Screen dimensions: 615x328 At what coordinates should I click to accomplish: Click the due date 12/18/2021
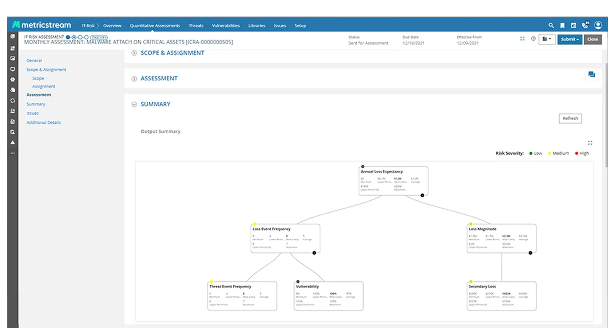413,43
